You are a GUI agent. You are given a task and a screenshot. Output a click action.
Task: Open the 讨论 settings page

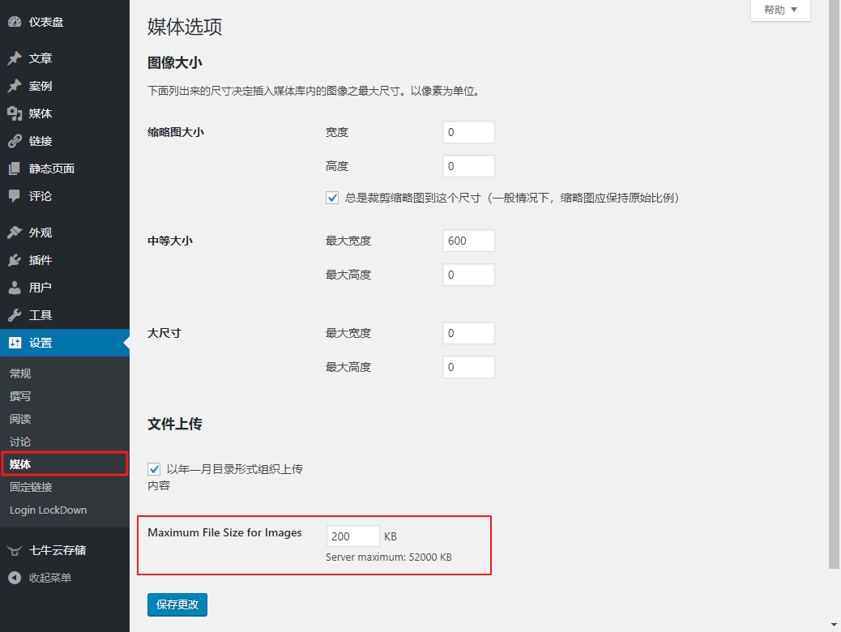20,442
